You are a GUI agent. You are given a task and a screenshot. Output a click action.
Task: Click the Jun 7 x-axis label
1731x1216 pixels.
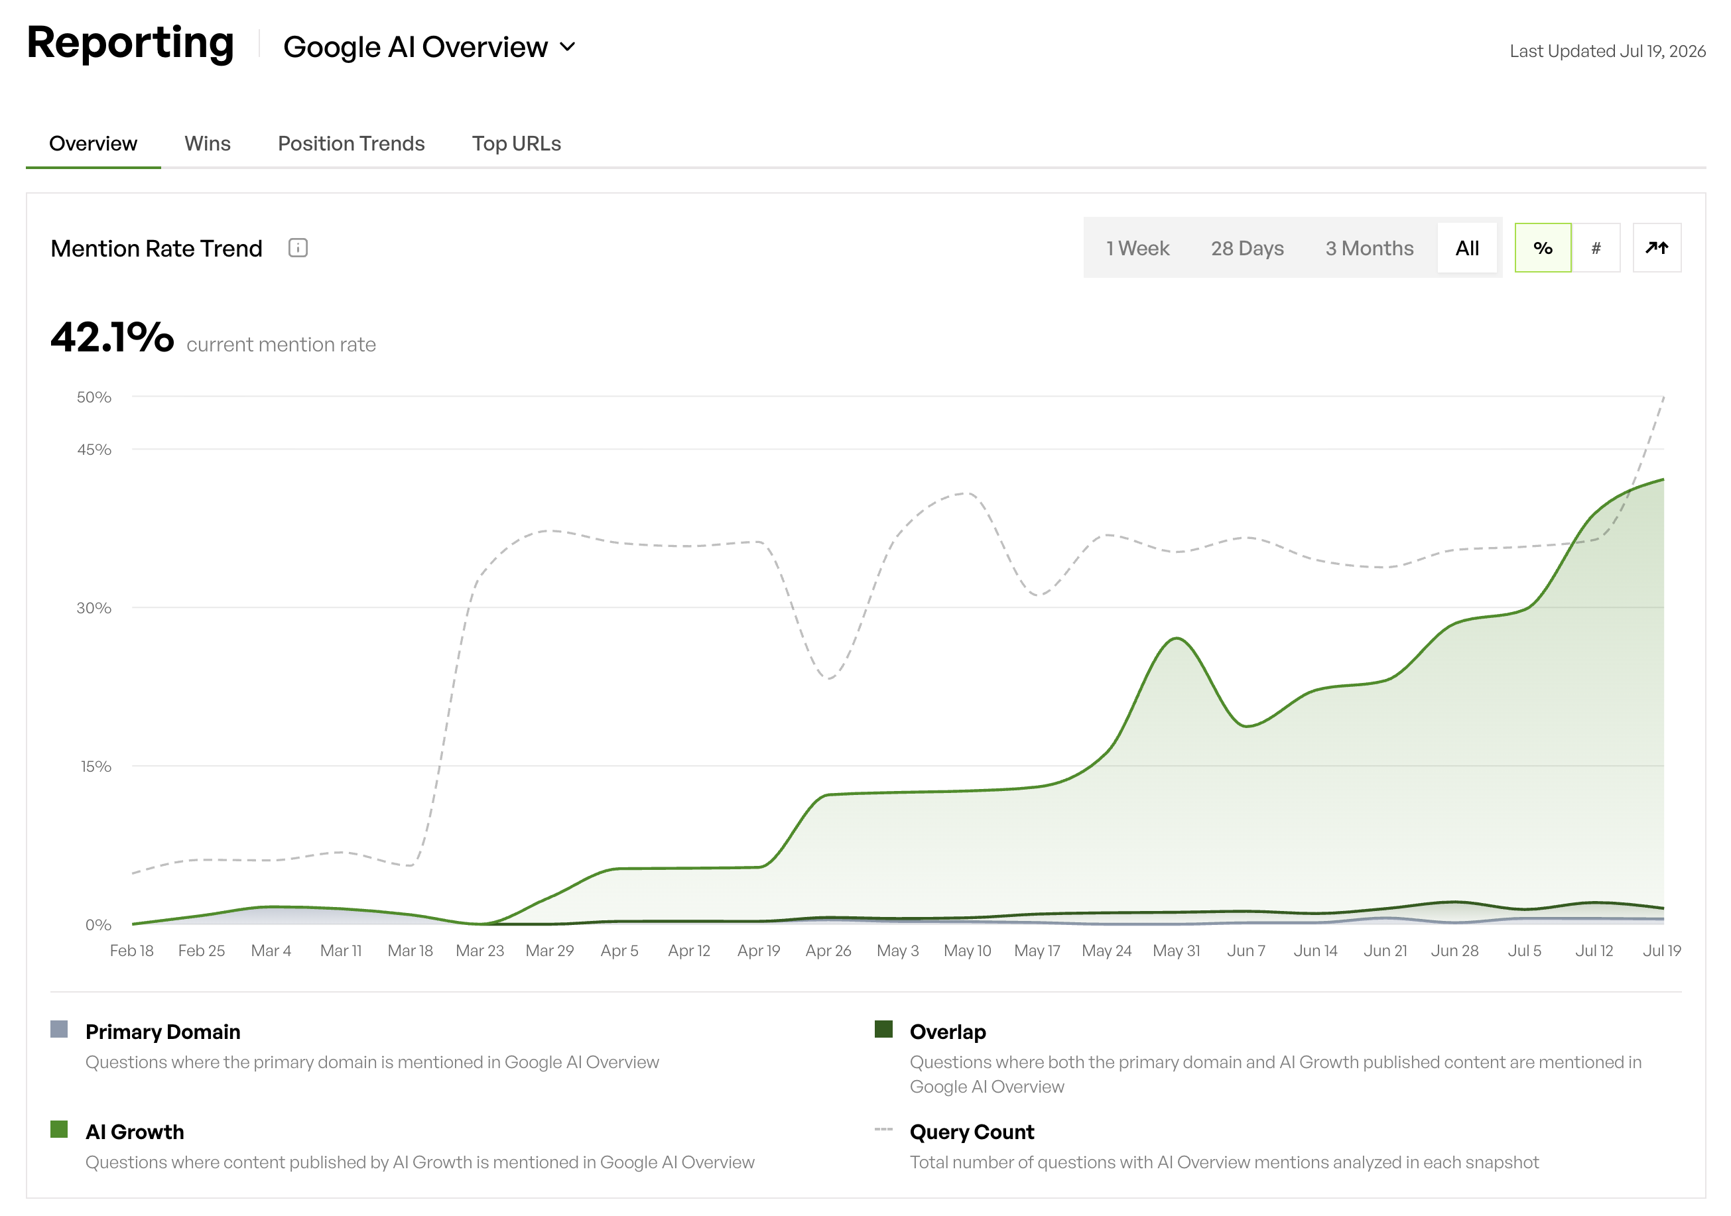point(1246,951)
